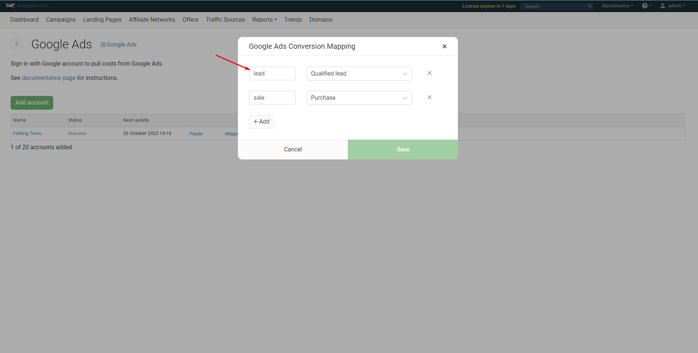Screen dimensions: 698x353
Task: Close the Conversion Mapping dialog
Action: pos(444,47)
